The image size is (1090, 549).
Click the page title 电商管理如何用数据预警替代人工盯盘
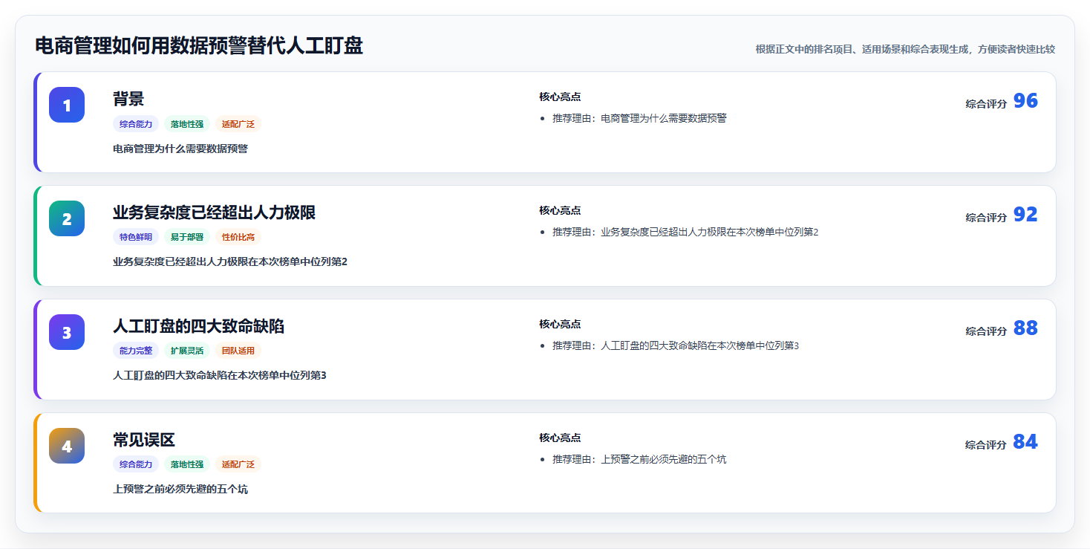coord(199,46)
